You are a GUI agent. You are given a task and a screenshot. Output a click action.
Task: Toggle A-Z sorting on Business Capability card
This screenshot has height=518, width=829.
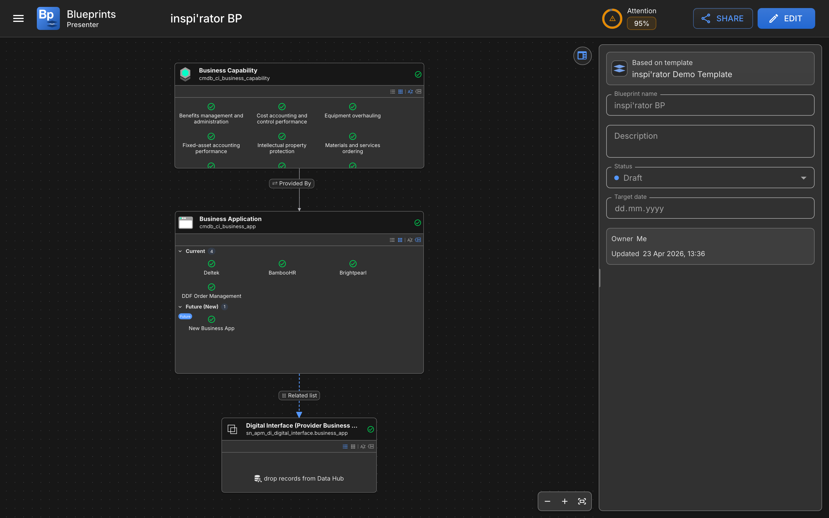coord(410,92)
